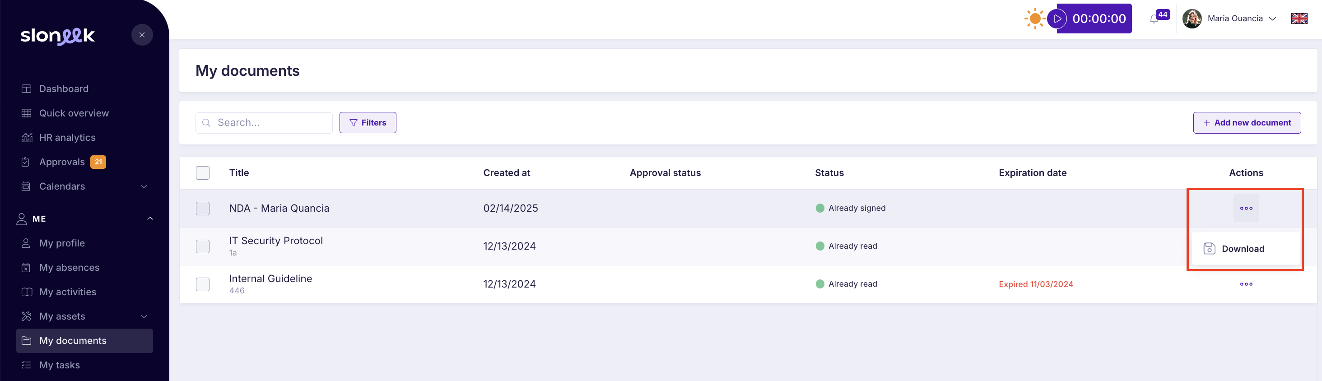Viewport: 1322px width, 381px height.
Task: Click the Calendars calendar icon
Action: pyautogui.click(x=26, y=186)
